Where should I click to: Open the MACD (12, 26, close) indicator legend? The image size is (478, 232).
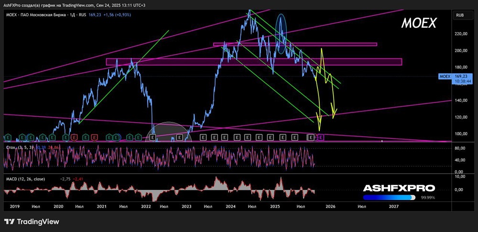pos(25,179)
